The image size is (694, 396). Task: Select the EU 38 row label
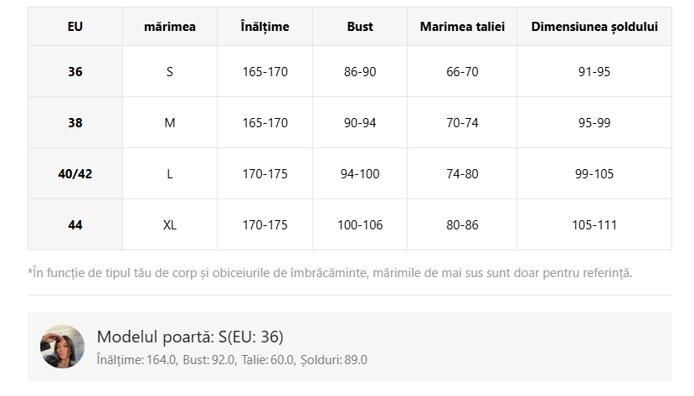point(75,123)
